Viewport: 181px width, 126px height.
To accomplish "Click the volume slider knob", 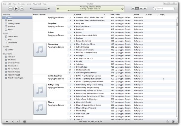I will click(46, 8).
